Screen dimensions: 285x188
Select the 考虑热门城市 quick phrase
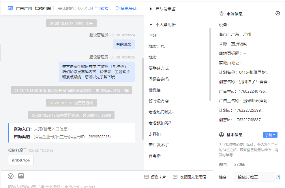pos(160,112)
